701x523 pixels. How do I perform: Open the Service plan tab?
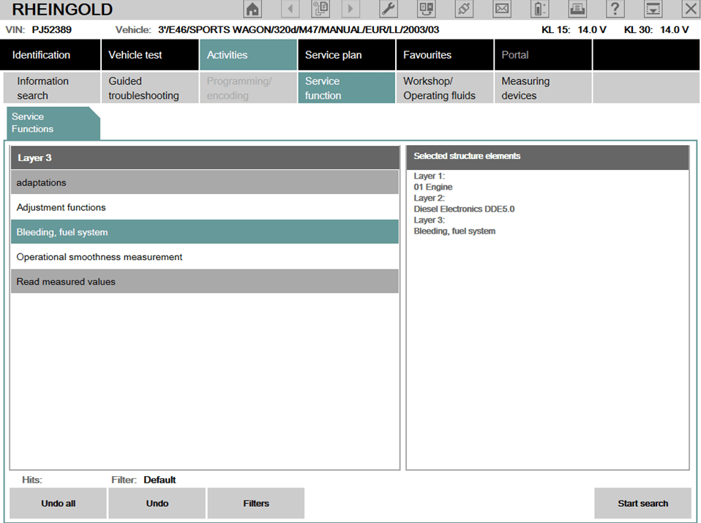347,55
